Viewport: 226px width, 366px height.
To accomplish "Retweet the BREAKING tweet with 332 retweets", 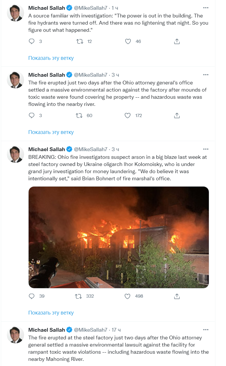I will click(x=78, y=296).
